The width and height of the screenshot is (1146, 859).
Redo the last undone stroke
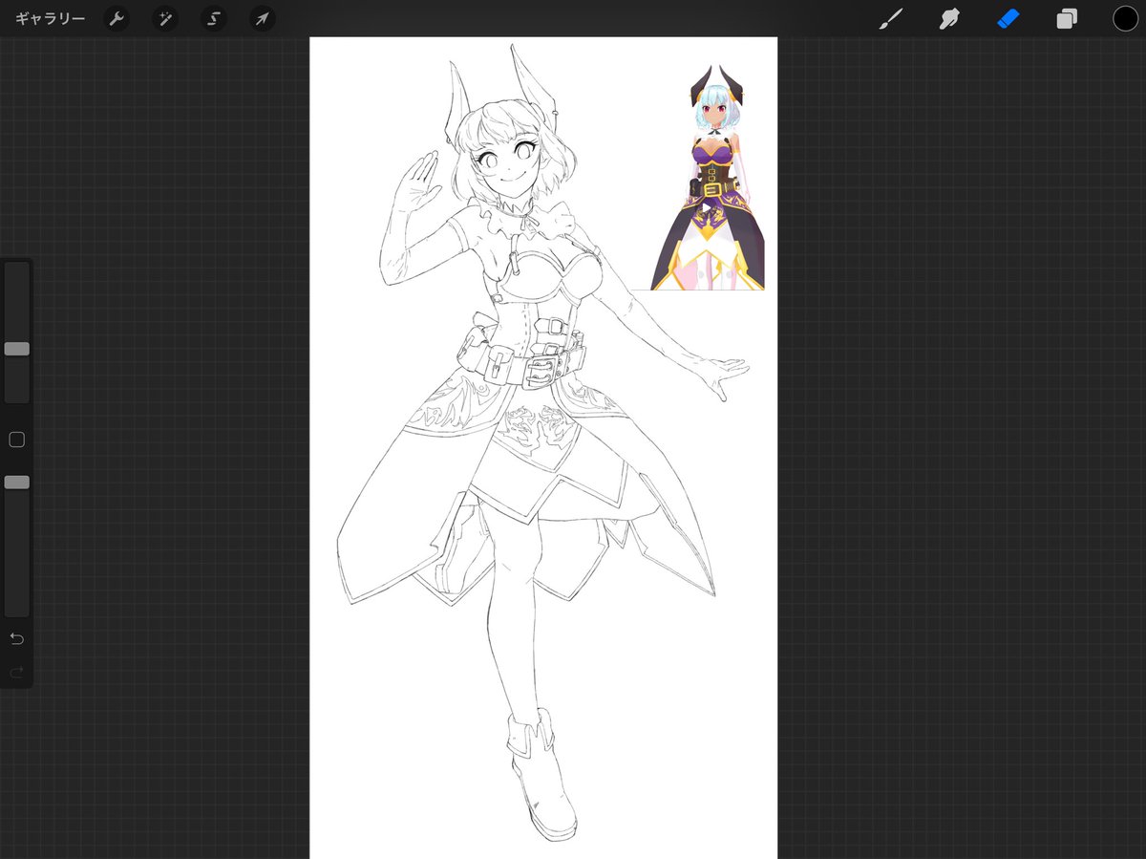pyautogui.click(x=16, y=673)
